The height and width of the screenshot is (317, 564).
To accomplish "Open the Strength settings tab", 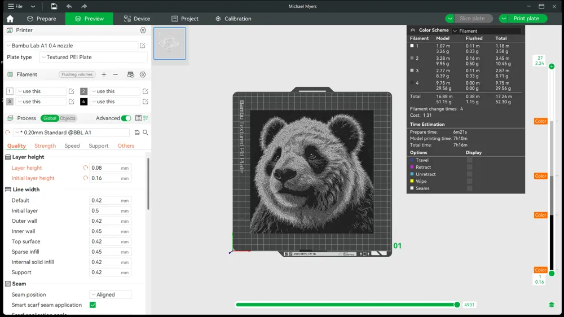I will click(x=45, y=146).
